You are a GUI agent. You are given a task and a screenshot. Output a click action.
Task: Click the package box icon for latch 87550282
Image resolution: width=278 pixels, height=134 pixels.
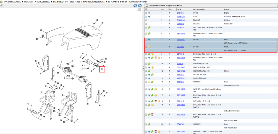[x=149, y=47]
